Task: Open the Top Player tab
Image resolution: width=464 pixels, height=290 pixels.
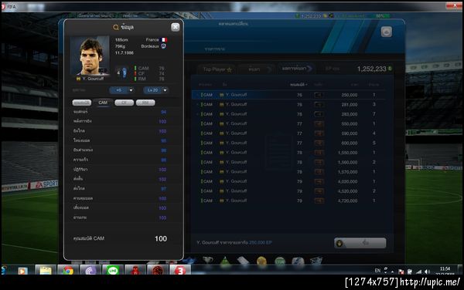Action: pyautogui.click(x=217, y=69)
